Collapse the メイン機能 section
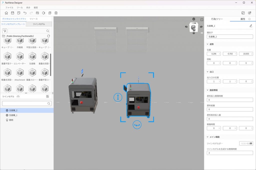 click(207, 137)
